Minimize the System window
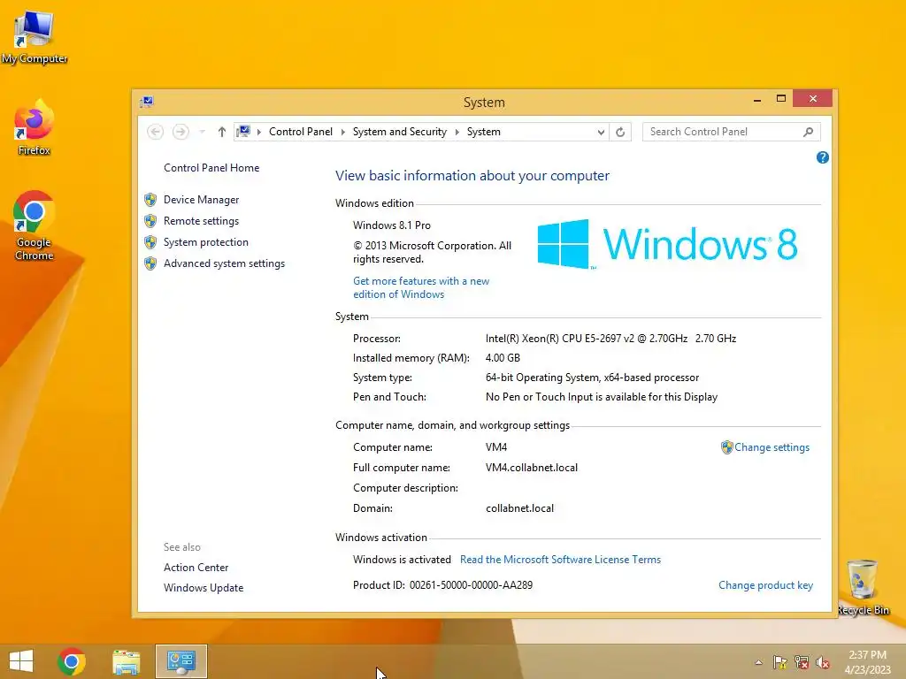 tap(757, 99)
